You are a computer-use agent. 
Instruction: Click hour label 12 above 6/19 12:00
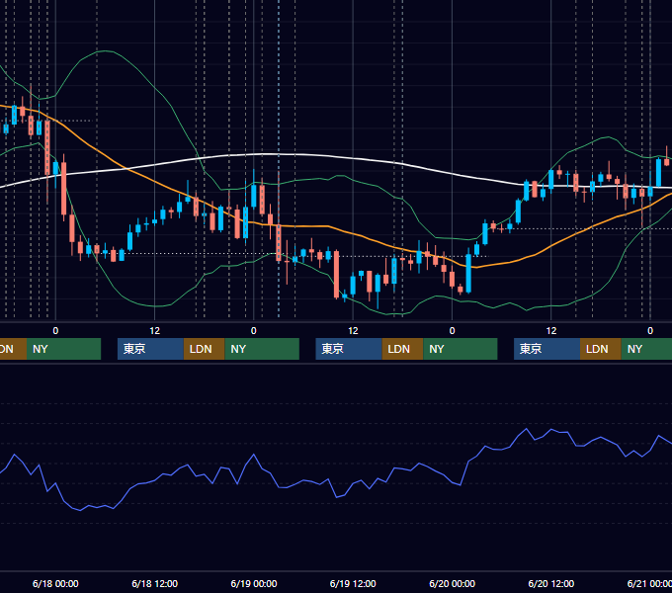(x=353, y=331)
